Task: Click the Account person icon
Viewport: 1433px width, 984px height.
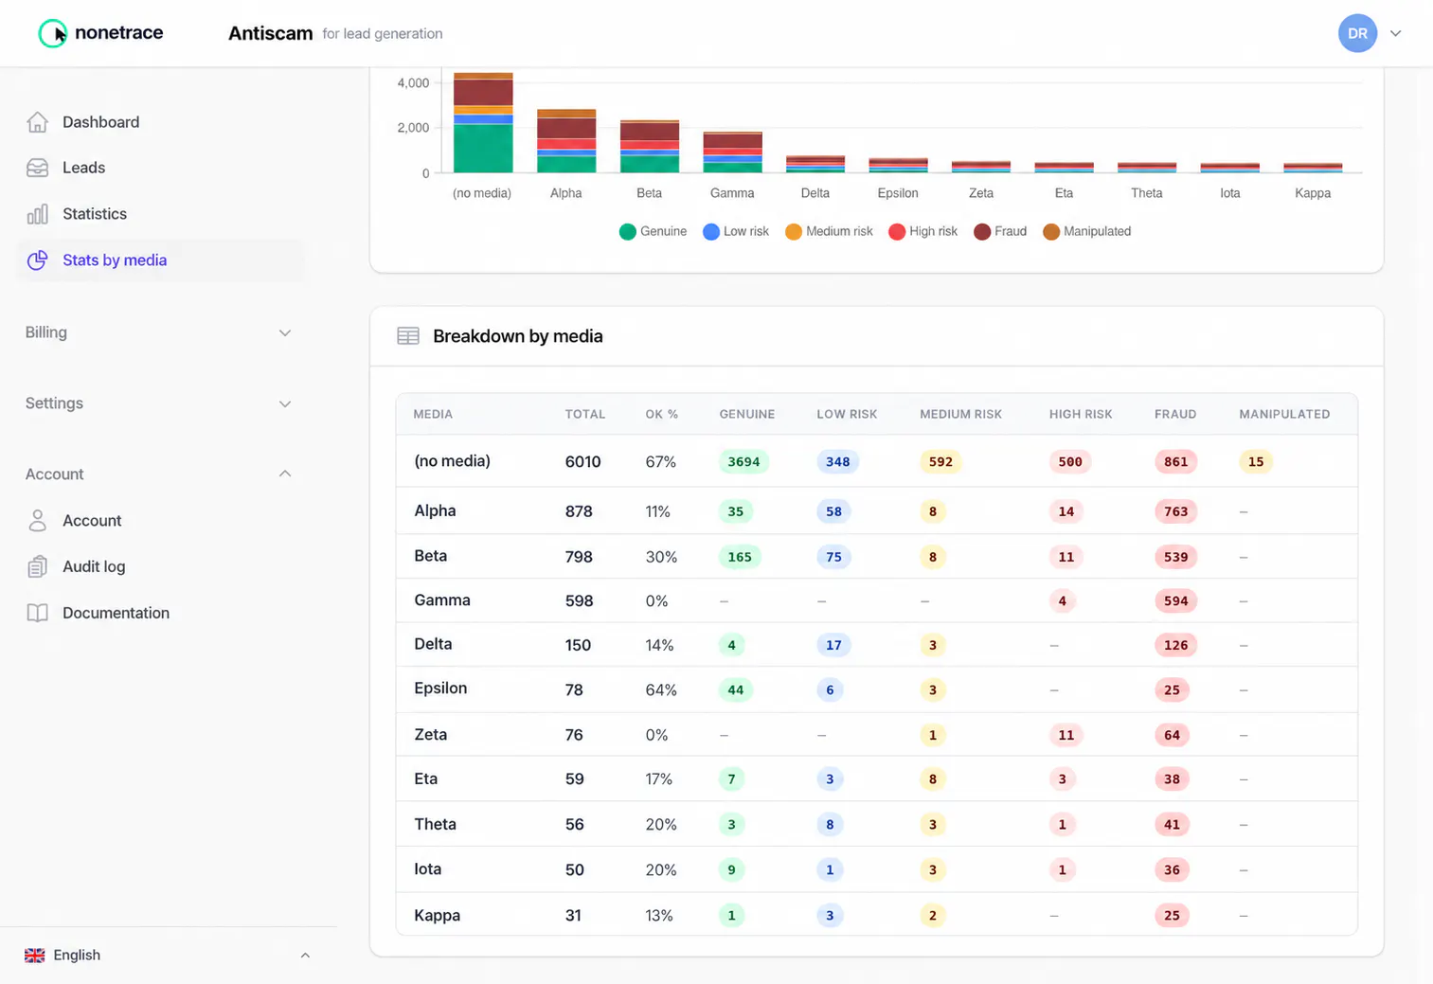Action: [x=37, y=520]
